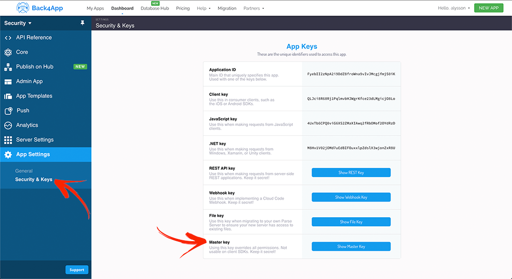Viewport: 512px width, 279px height.
Task: Open the Hello, alysson account dropdown
Action: [x=454, y=8]
